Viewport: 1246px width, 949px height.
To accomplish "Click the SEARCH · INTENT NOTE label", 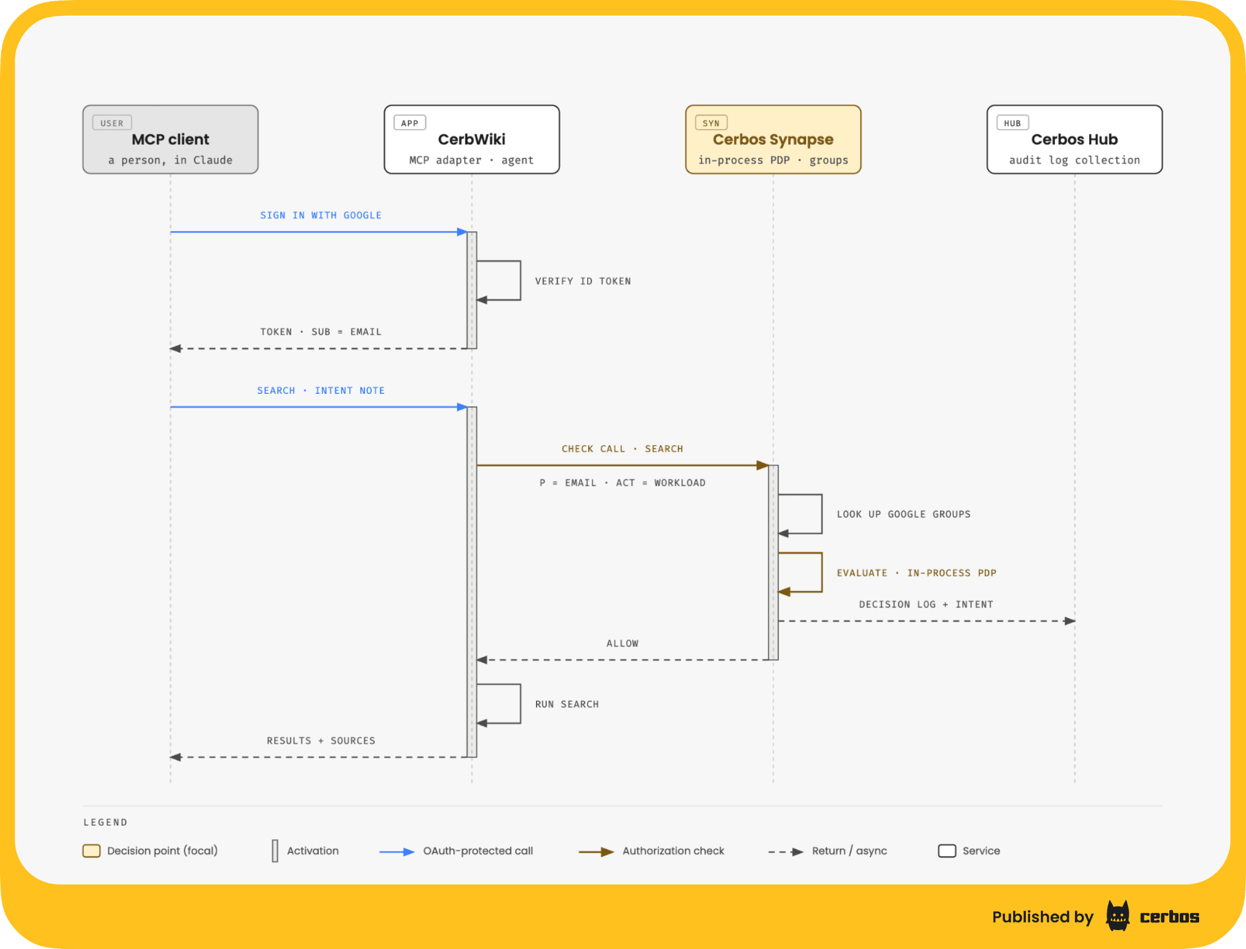I will click(x=321, y=391).
